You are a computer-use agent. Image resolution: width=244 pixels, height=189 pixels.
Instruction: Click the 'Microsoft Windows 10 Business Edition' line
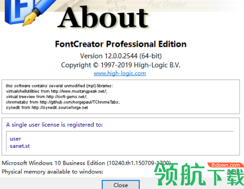pos(86,163)
